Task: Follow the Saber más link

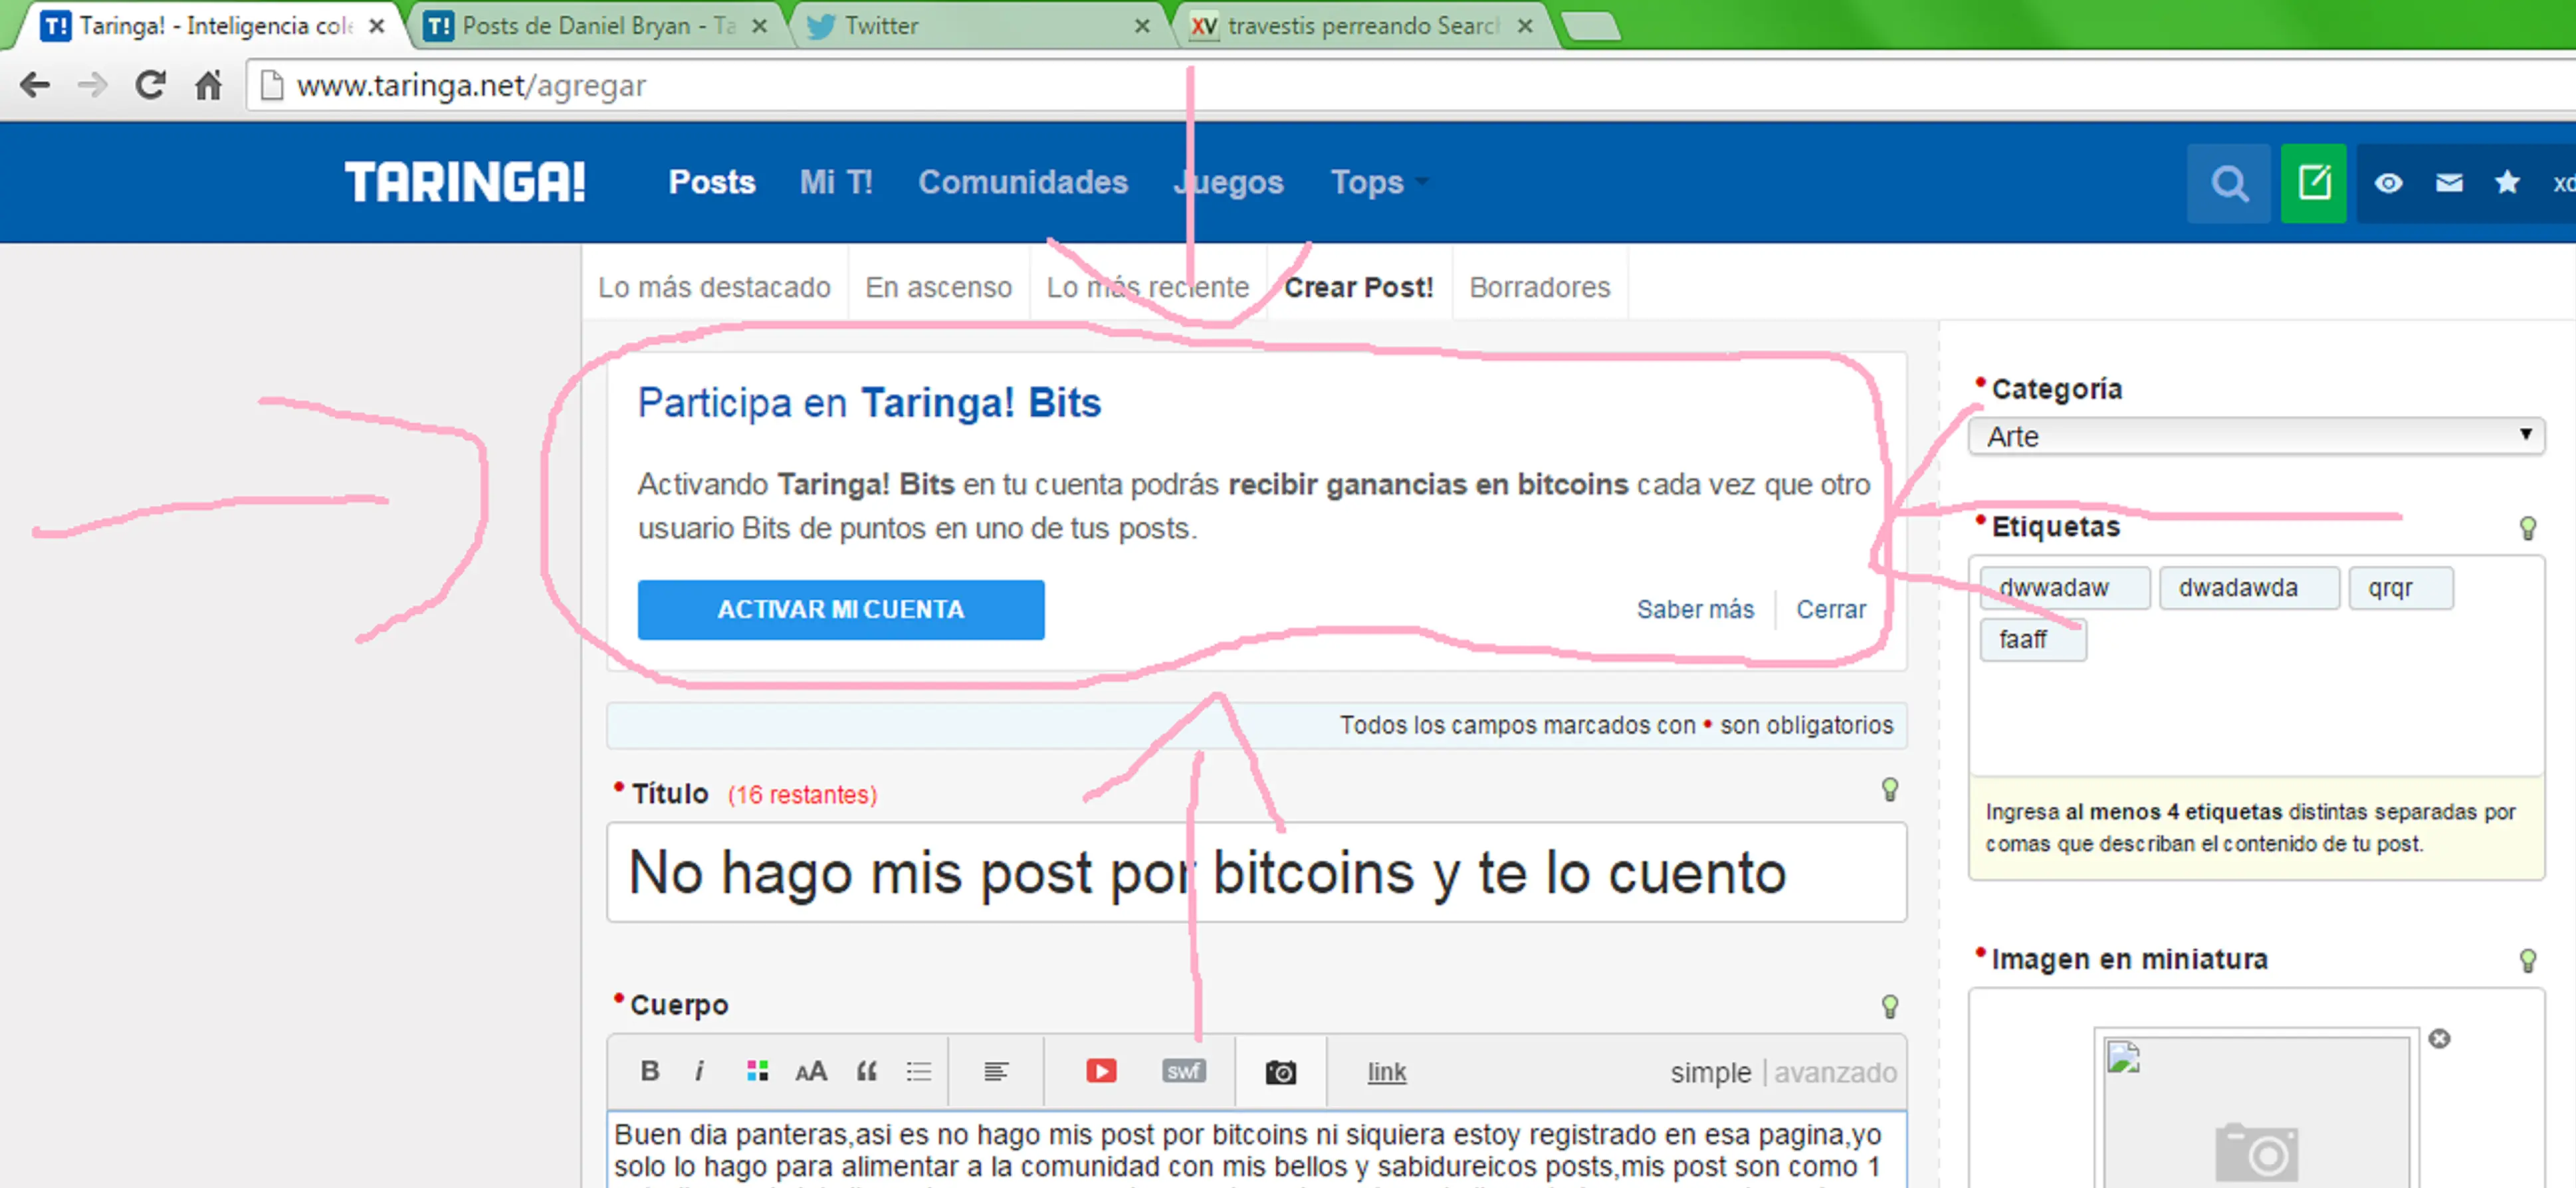Action: coord(1695,609)
